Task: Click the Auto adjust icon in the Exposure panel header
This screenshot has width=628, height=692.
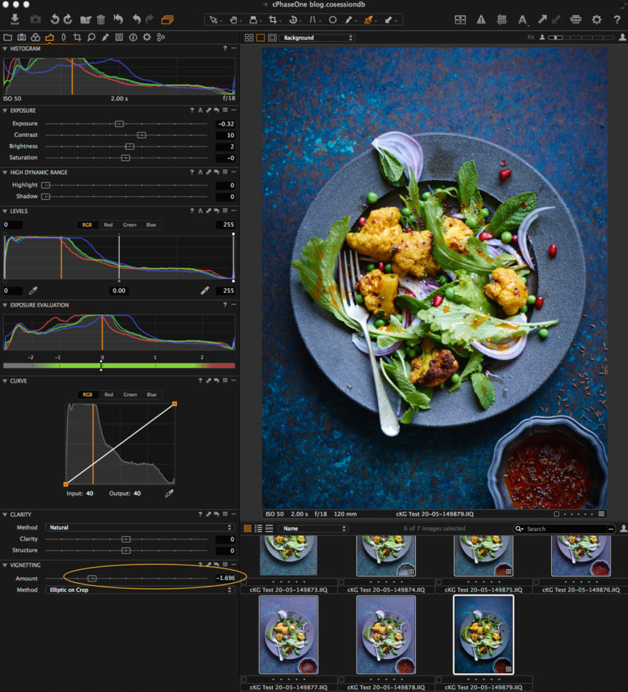Action: click(x=200, y=110)
